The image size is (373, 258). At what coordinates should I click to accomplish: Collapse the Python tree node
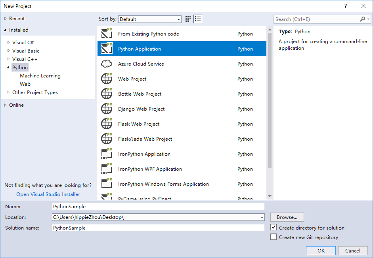point(8,67)
